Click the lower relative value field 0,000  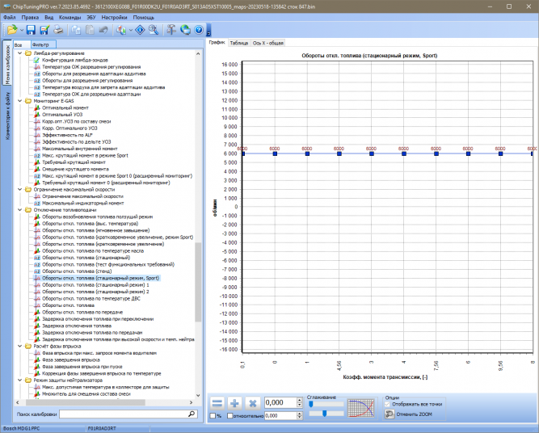point(280,416)
